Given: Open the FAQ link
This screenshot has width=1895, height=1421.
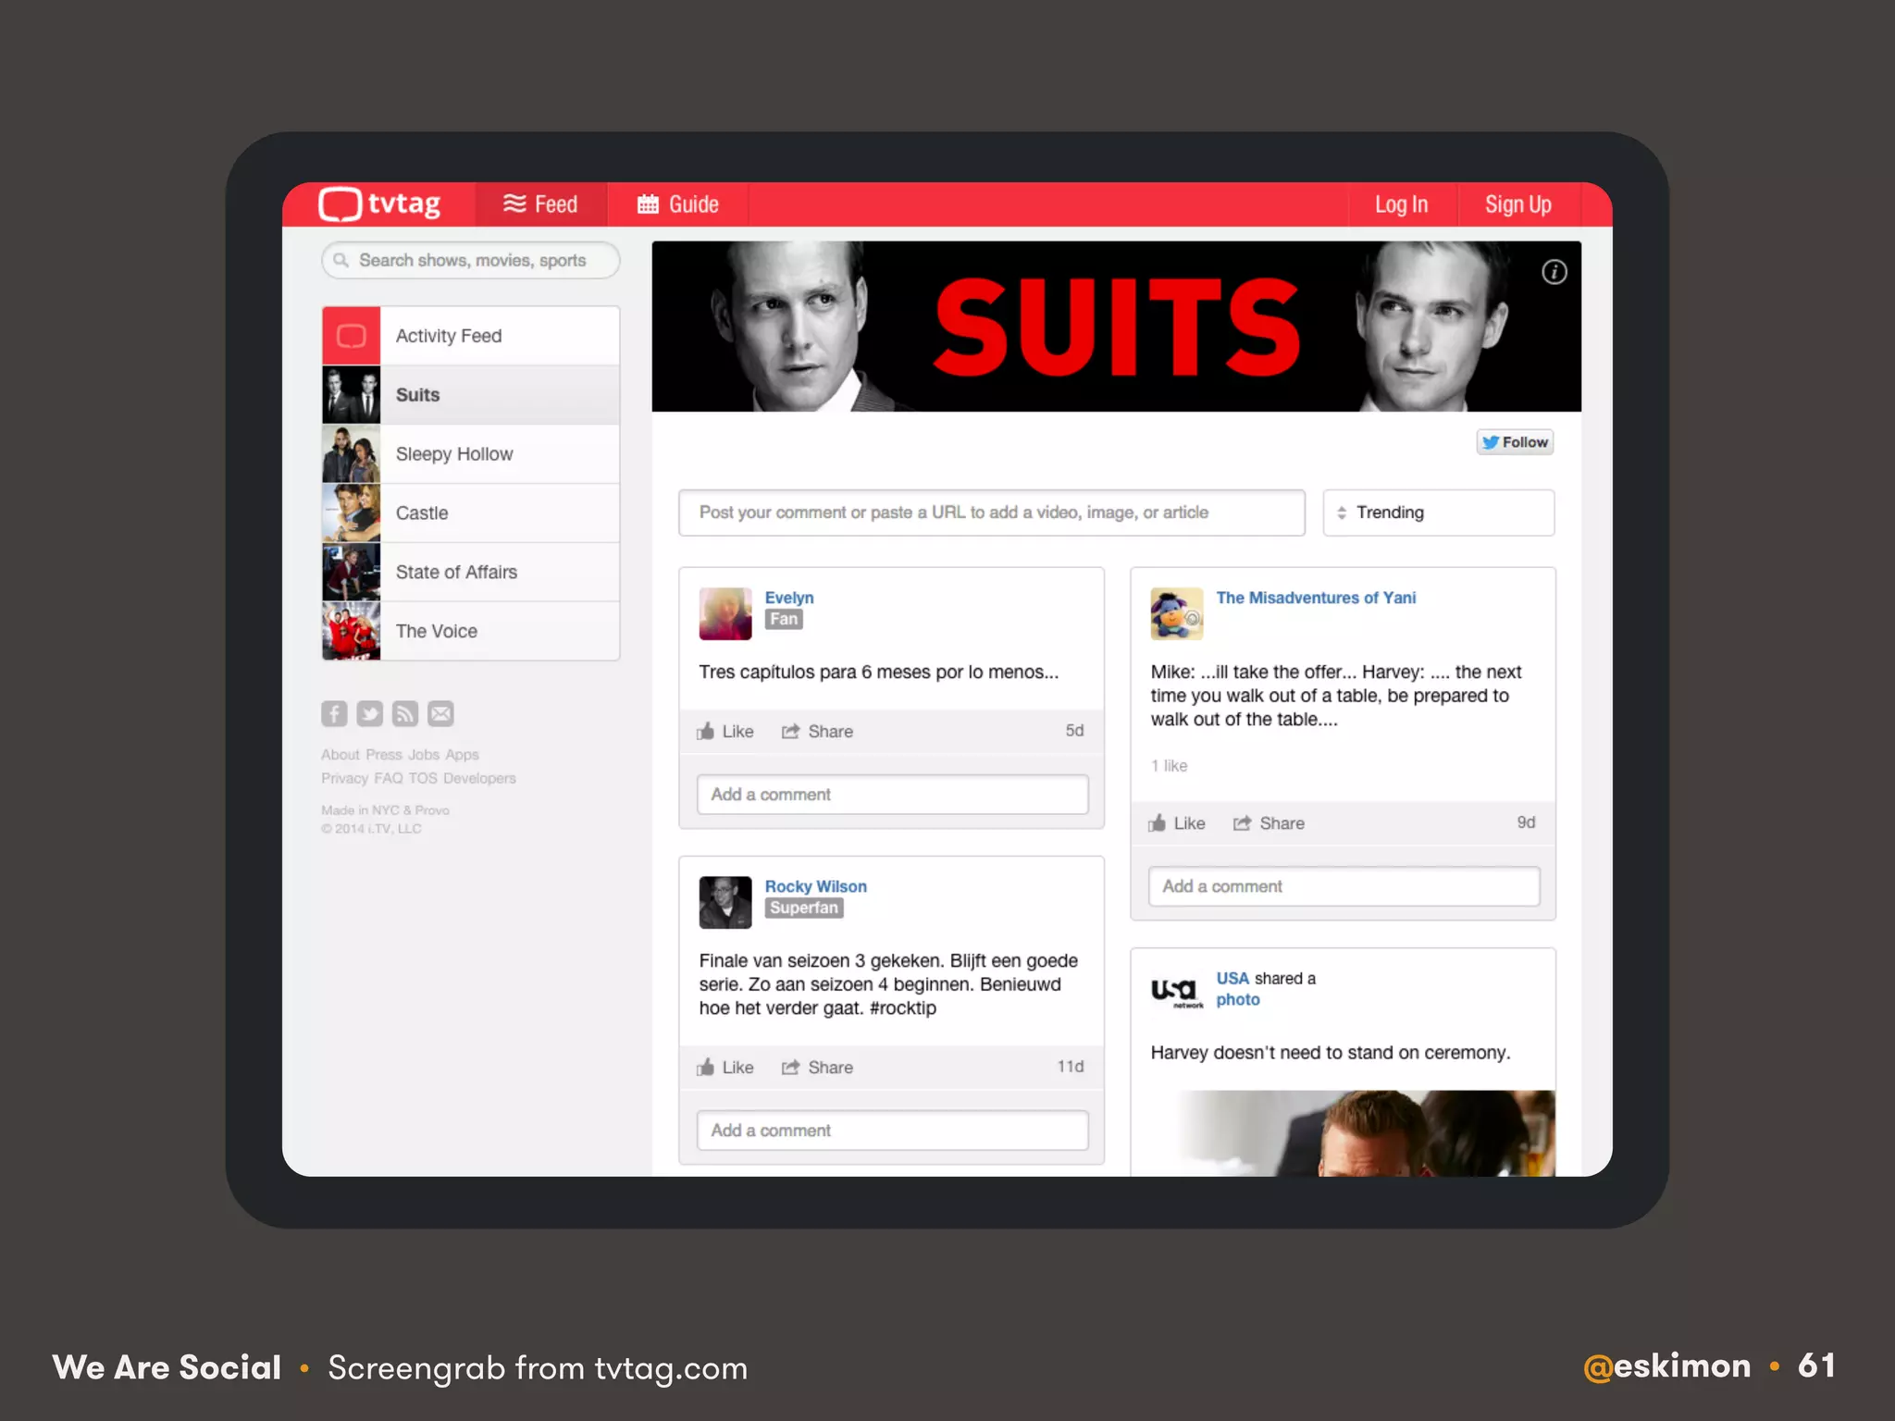Looking at the screenshot, I should (389, 778).
